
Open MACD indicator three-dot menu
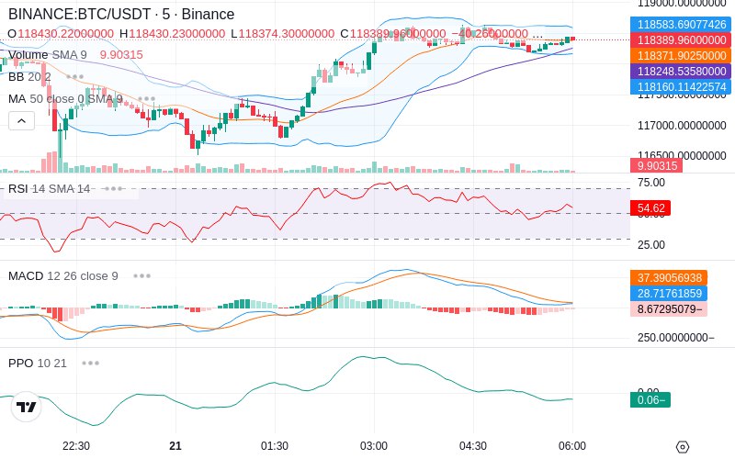coord(142,276)
